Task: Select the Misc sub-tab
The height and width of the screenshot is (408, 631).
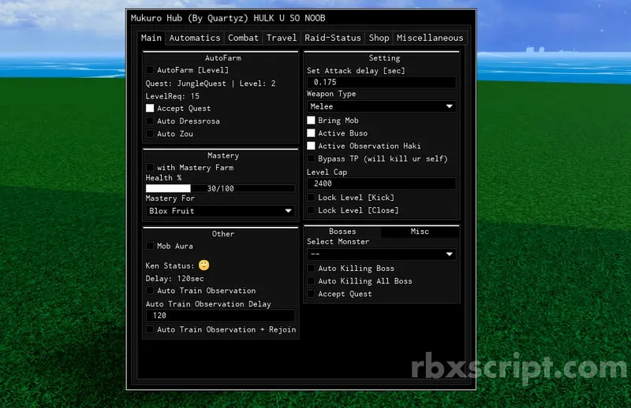Action: click(x=420, y=232)
